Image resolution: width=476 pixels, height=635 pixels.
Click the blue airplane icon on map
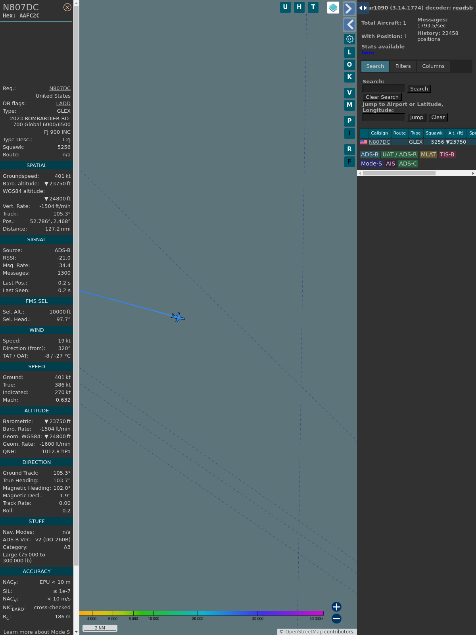coord(178,317)
